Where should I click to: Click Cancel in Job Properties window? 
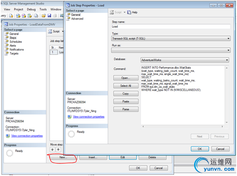[159, 168]
